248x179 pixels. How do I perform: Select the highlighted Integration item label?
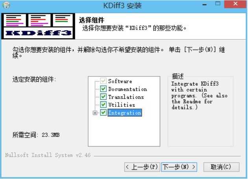click(125, 113)
